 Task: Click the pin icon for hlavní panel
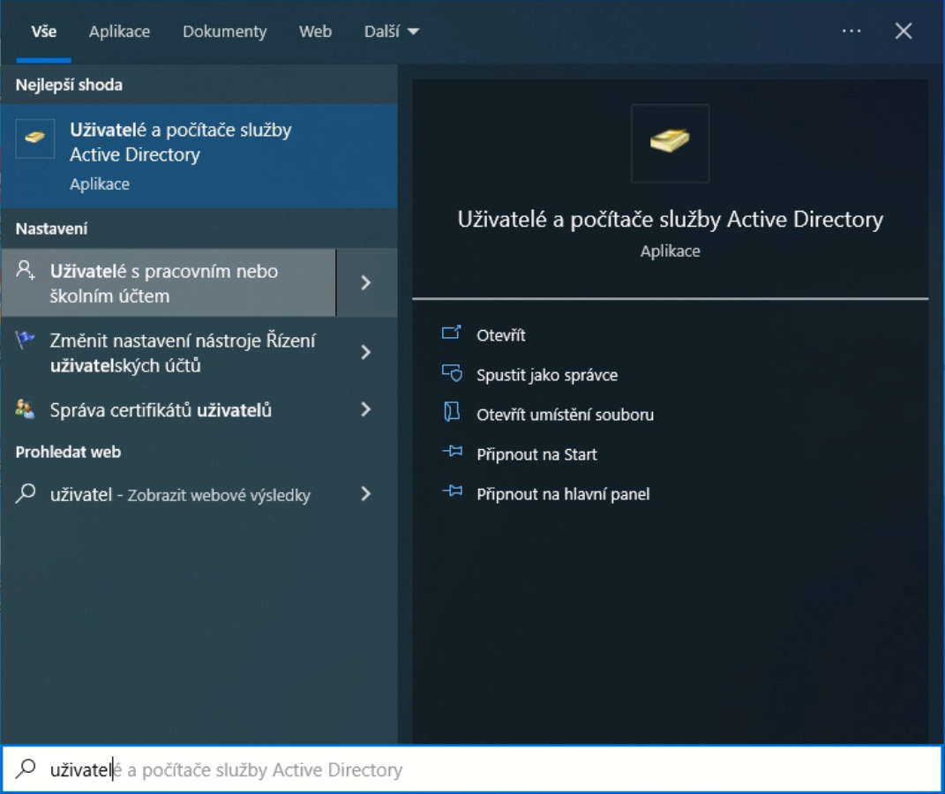tap(453, 491)
